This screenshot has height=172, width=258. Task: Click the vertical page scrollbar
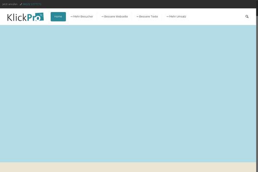pos(257,86)
